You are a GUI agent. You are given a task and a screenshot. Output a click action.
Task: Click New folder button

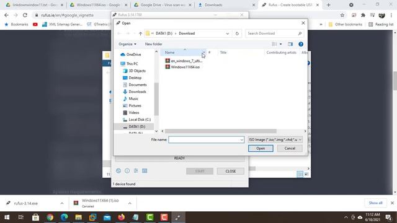(153, 44)
